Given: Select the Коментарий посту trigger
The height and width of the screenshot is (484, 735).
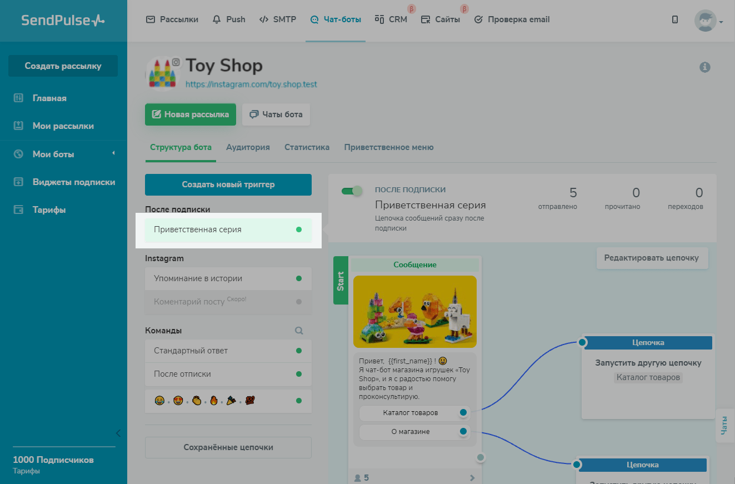Looking at the screenshot, I should click(228, 302).
